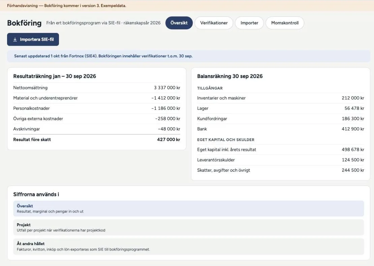Click the Bank label
374x266 pixels.
[202, 129]
